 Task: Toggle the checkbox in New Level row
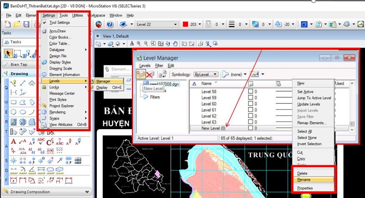pyautogui.click(x=250, y=128)
